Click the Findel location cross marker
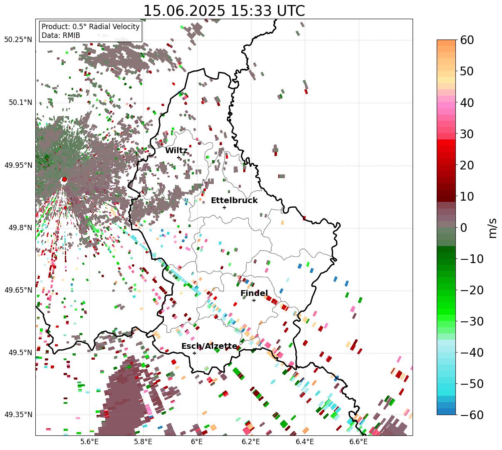Screen dimensions: 502x450 (254, 300)
